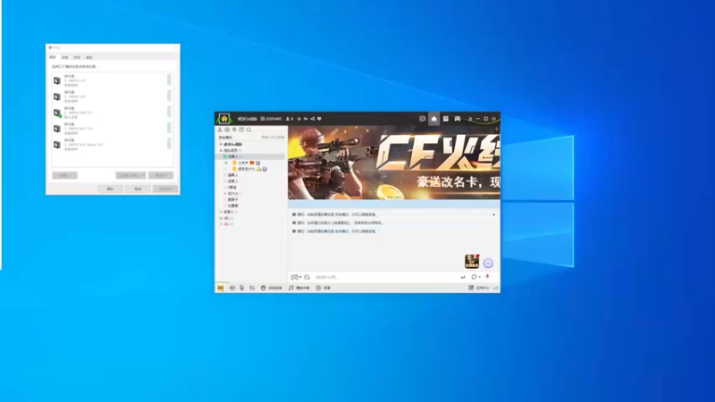
Task: Select speaker device MIXIV VSC 1/2
Action: 113,129
